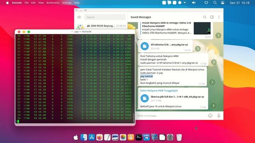Click ttf-tahoma pkg.tar.xz file name
Screen dimensions: 255x143
(169, 44)
